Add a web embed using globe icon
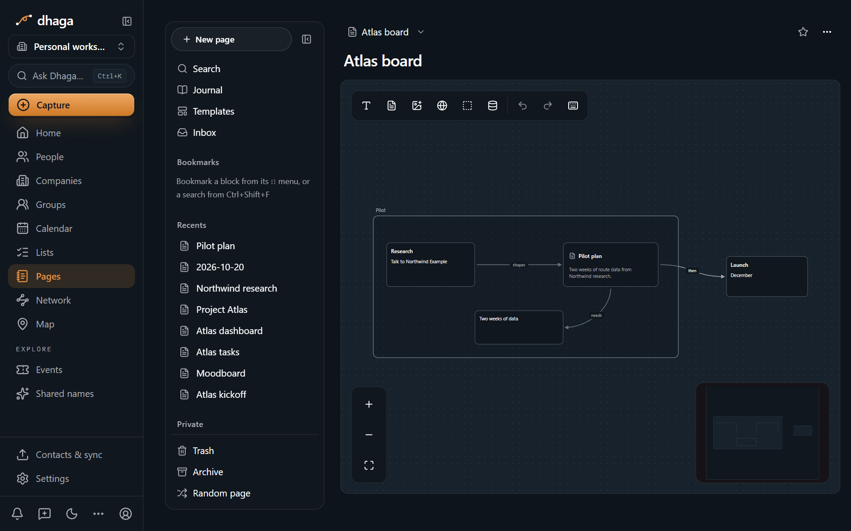 coord(442,105)
